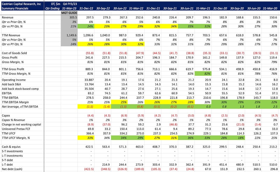This screenshot has width=280, height=172.
Task: Select the TTM UFCF Margin 36% green cell
Action: (186, 138)
